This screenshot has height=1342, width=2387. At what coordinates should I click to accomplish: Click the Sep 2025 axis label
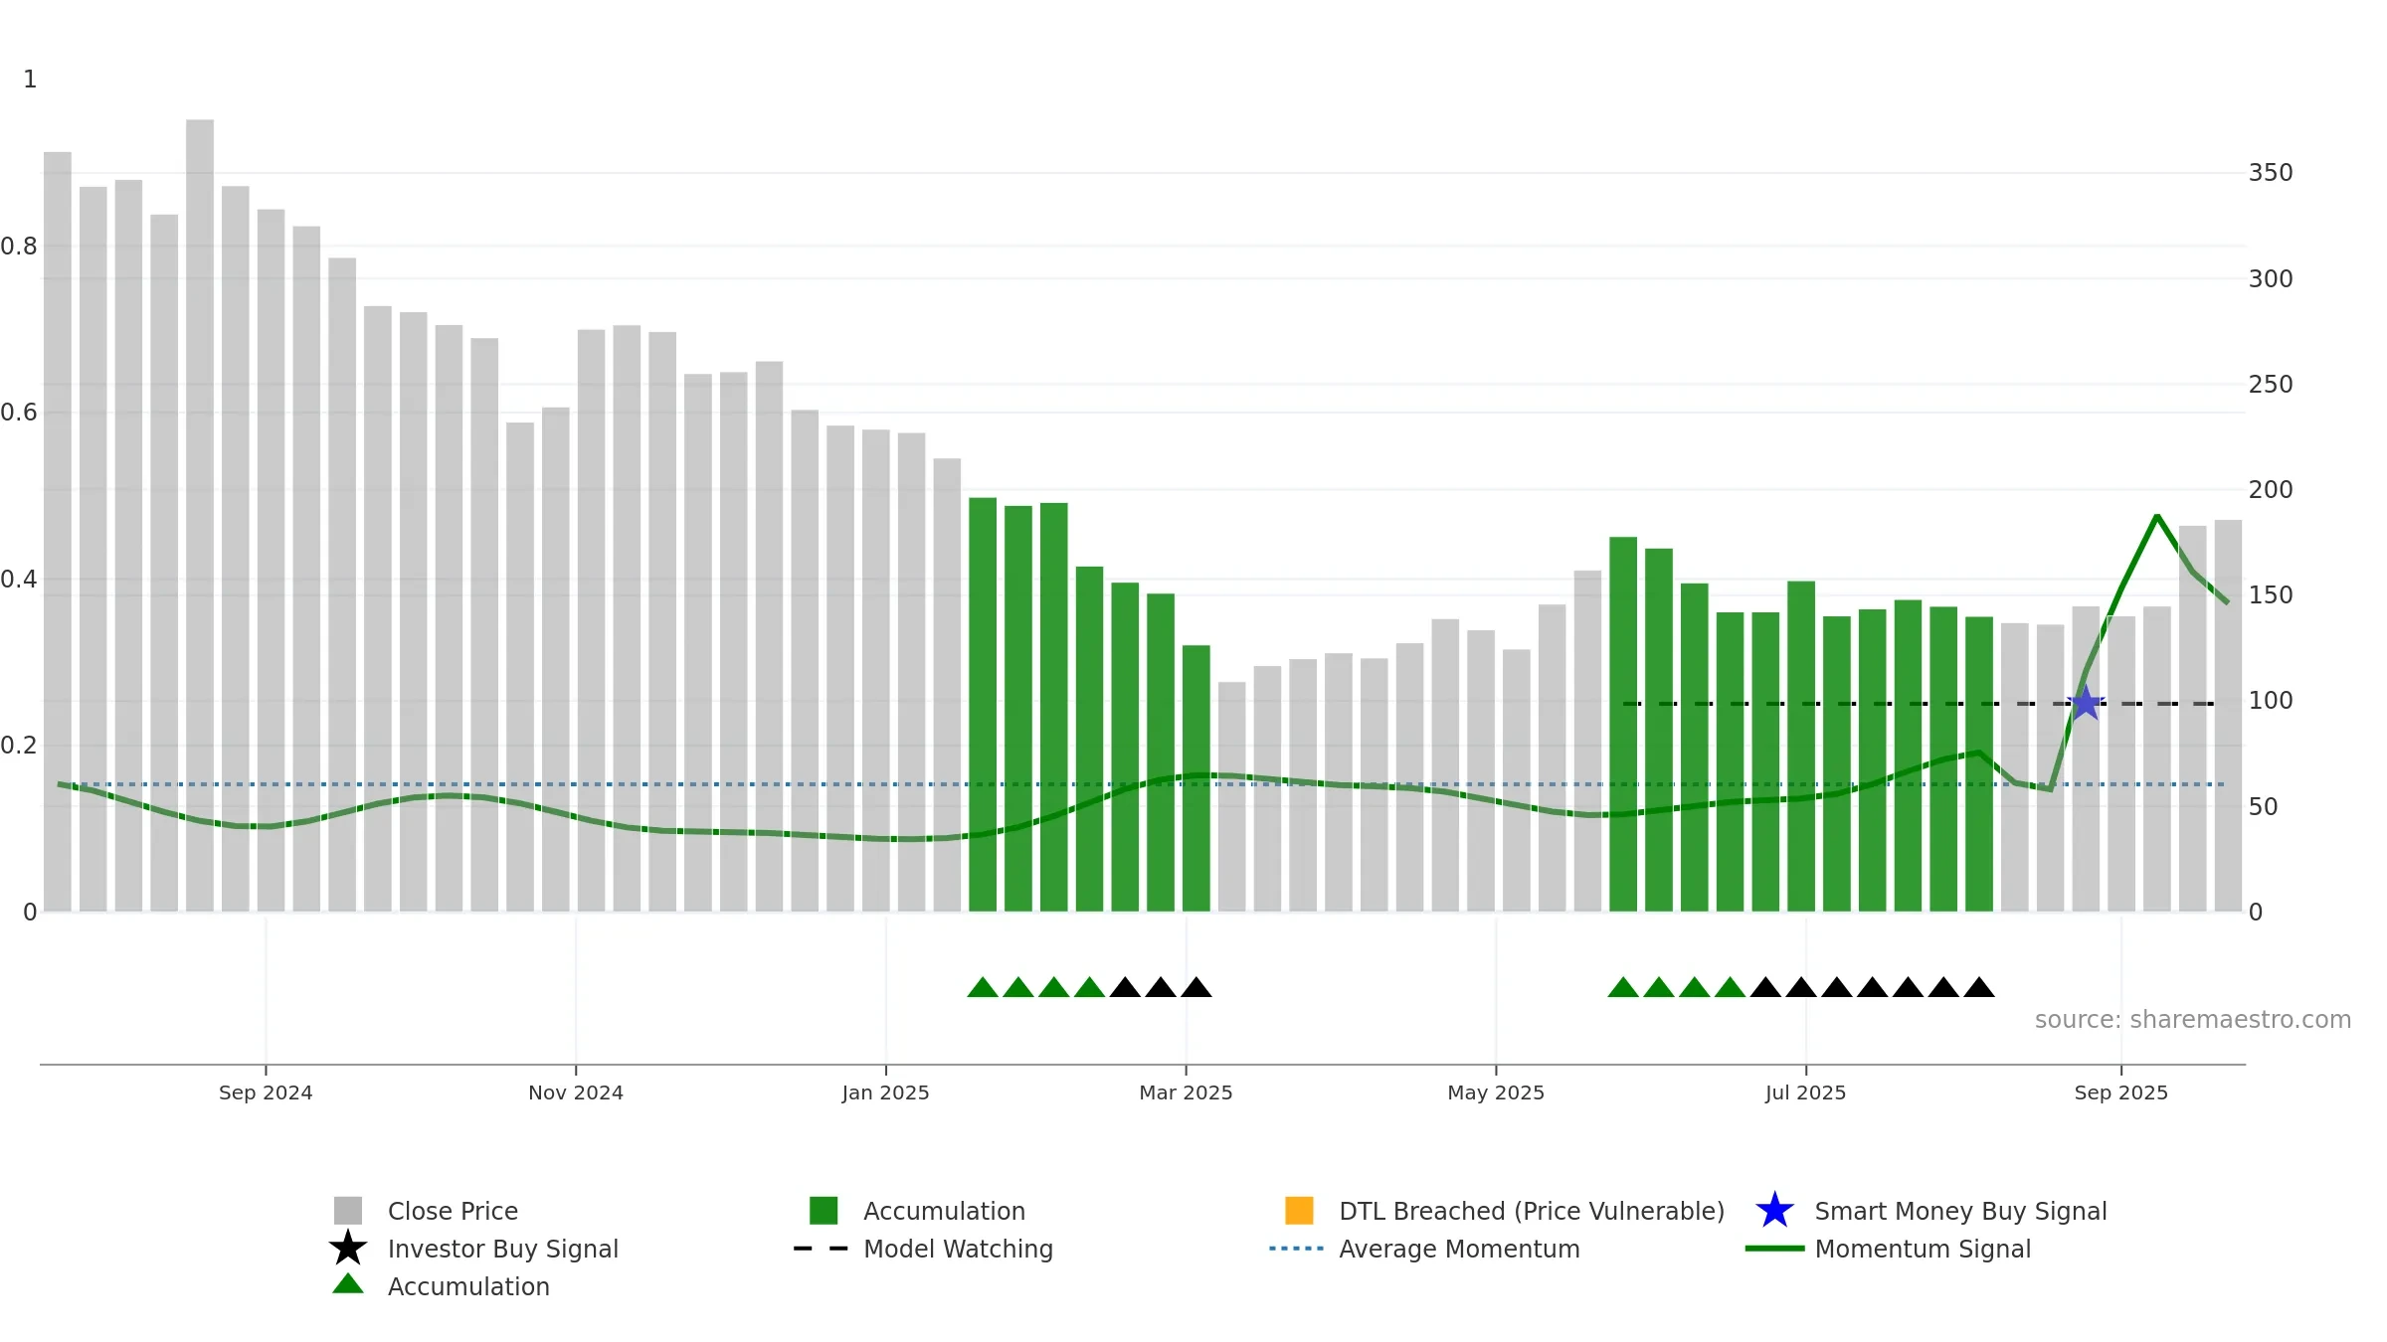2120,1092
